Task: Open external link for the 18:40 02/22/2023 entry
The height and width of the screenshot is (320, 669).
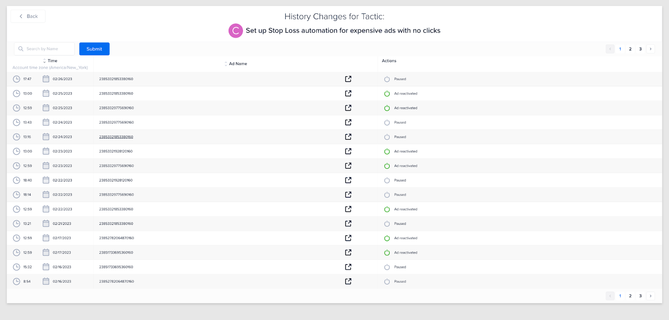Action: coord(348,180)
